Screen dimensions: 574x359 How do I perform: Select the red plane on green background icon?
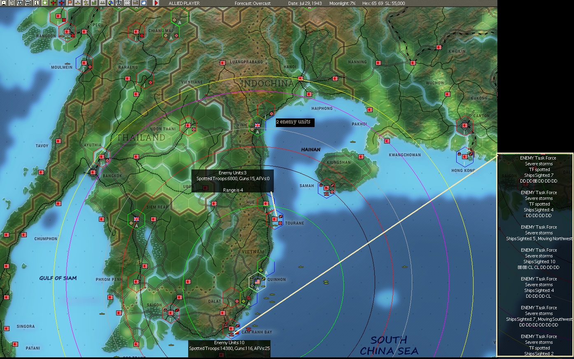53,3
